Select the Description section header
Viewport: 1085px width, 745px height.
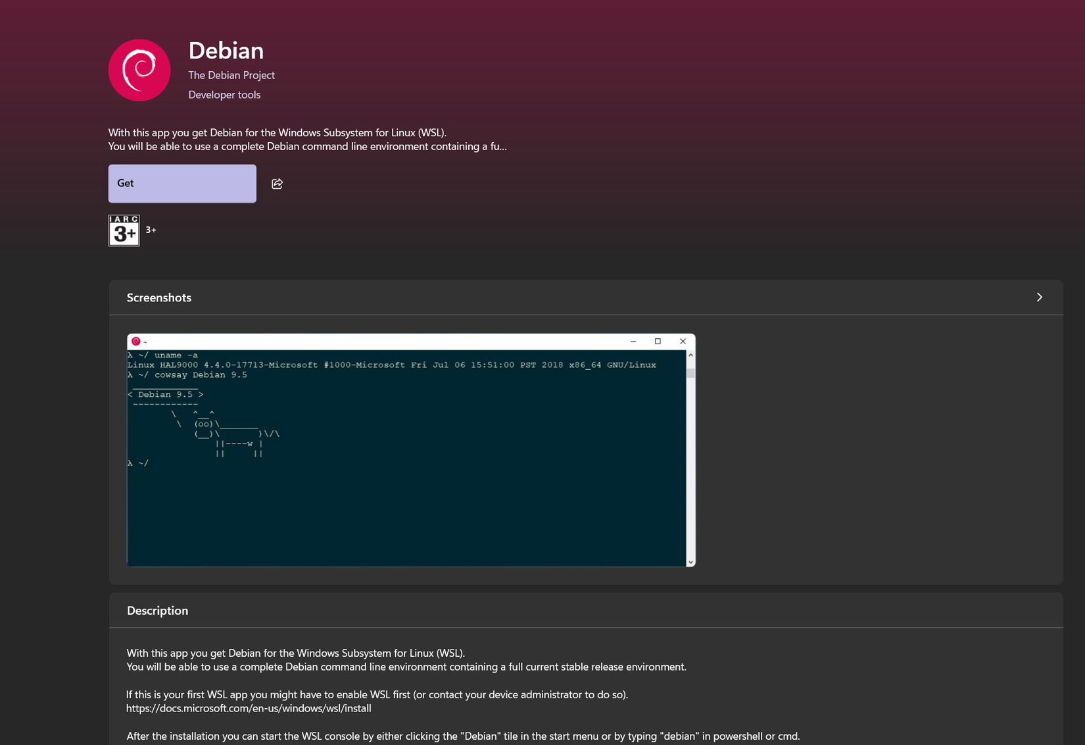click(x=157, y=610)
